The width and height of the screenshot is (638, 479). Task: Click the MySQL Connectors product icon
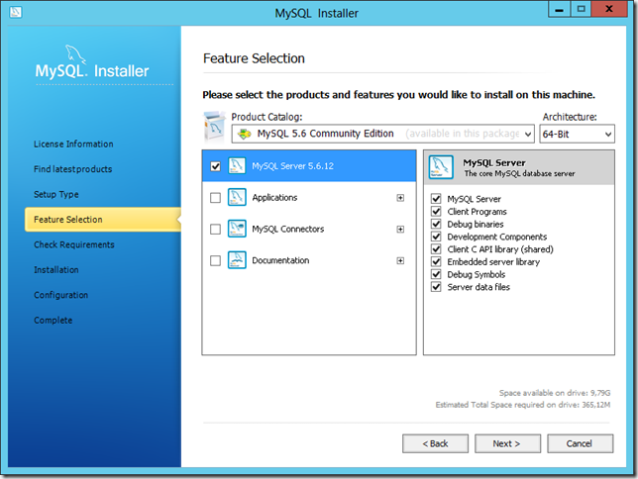click(237, 229)
